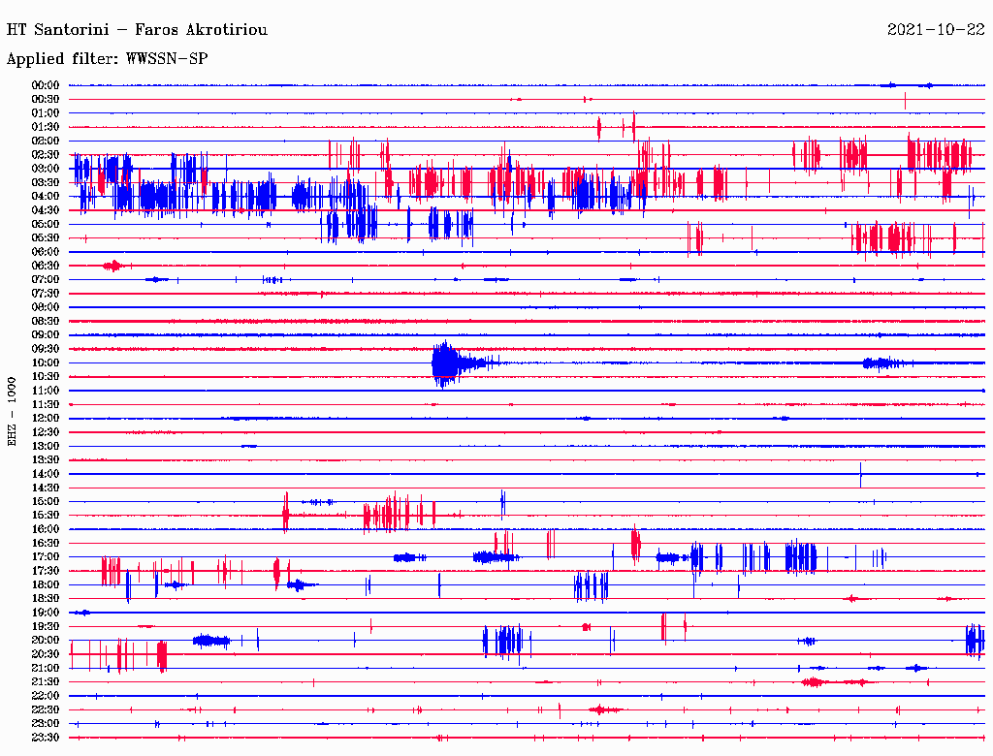Select the 17:00 time label
This screenshot has height=756, width=993.
pyautogui.click(x=46, y=557)
